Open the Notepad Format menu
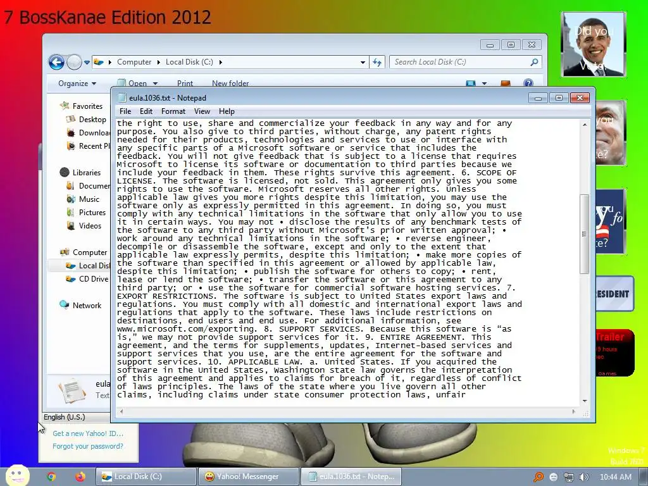This screenshot has height=486, width=648. click(173, 111)
